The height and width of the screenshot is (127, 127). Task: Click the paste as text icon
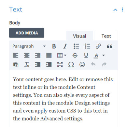16,65
